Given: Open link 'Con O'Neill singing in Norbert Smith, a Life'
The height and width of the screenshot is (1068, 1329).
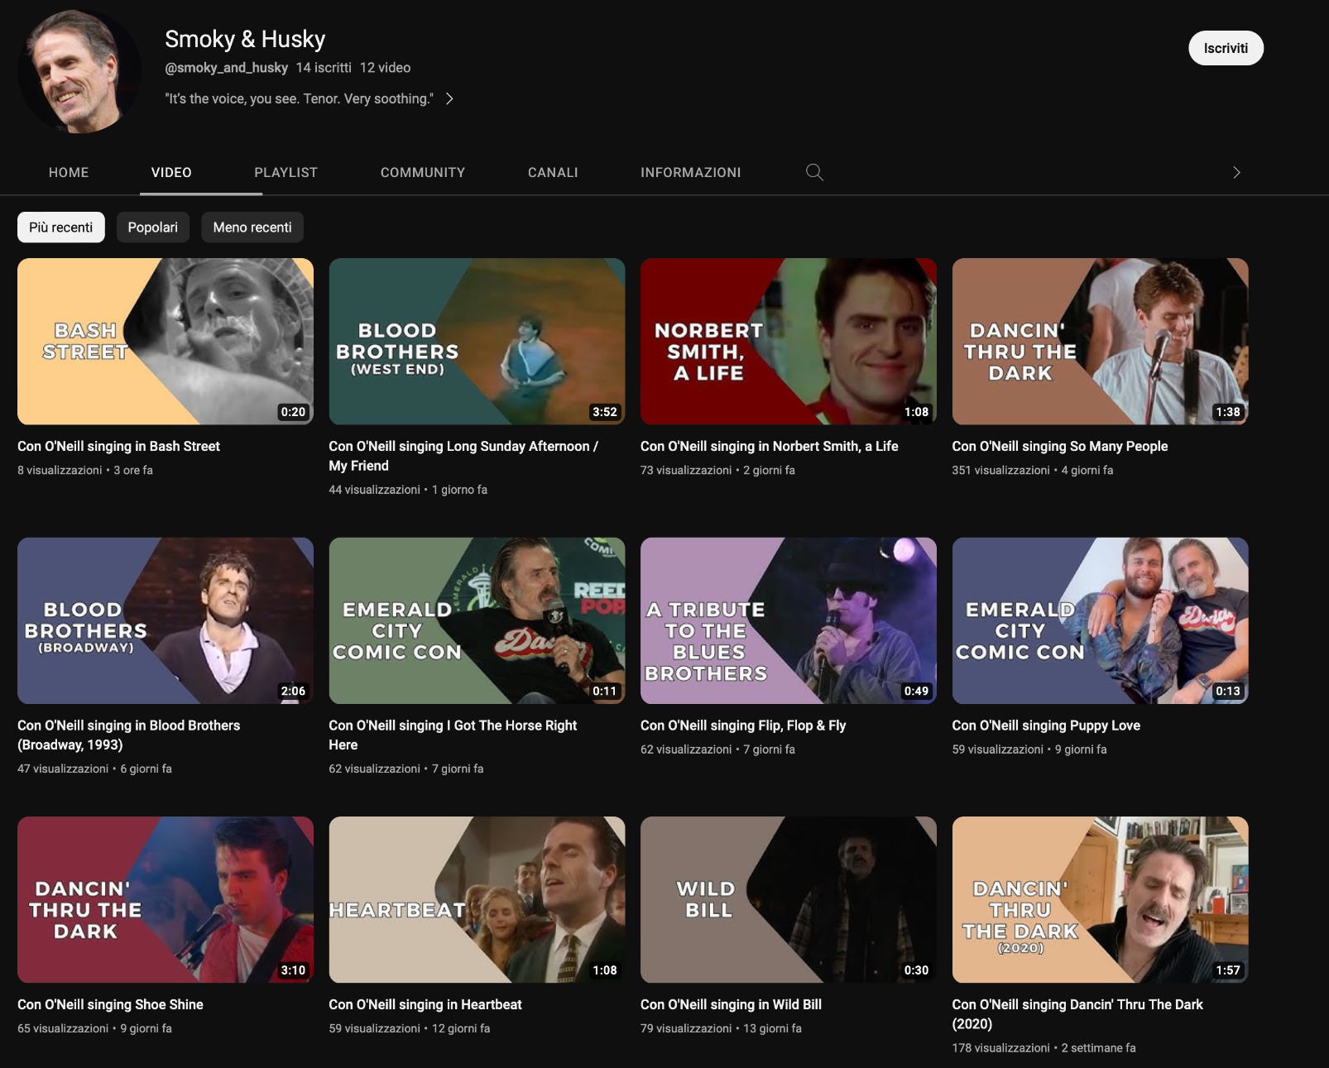Looking at the screenshot, I should pyautogui.click(x=769, y=446).
